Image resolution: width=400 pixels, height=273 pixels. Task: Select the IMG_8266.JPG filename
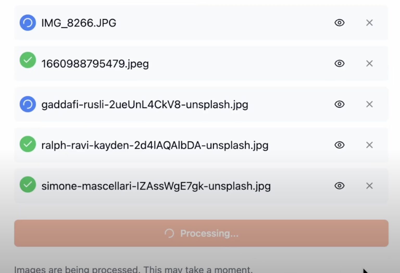point(79,23)
